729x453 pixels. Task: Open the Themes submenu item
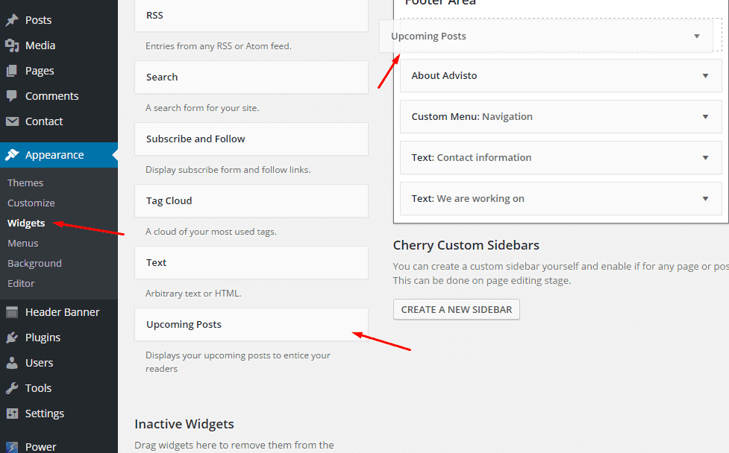pyautogui.click(x=25, y=183)
